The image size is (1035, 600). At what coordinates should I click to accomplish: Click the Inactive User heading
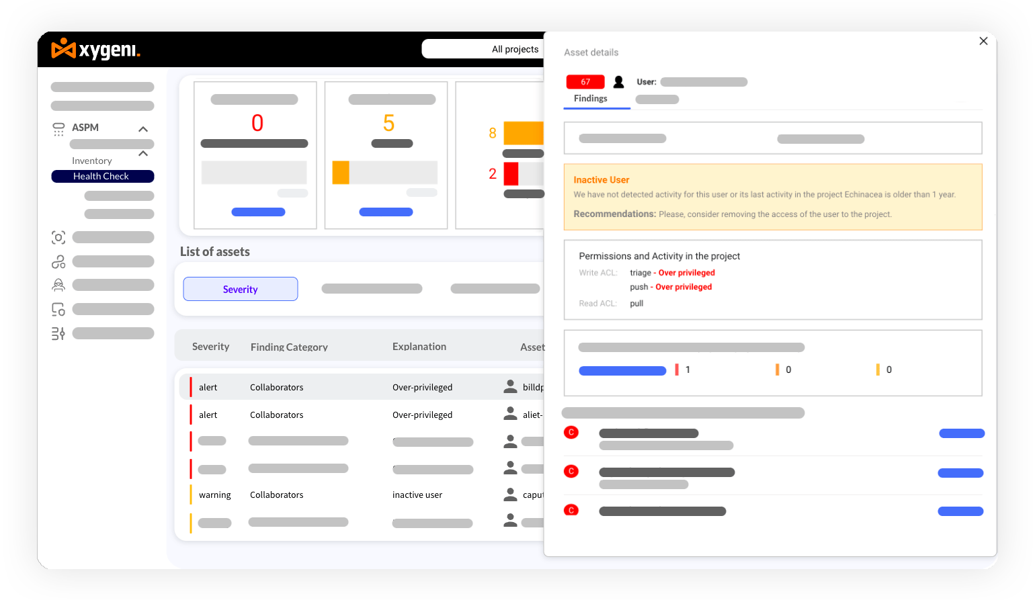602,180
